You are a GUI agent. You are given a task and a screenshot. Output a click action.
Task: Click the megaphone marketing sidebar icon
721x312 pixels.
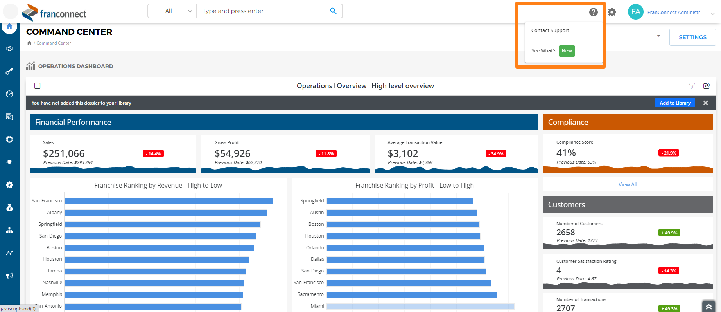coord(9,276)
